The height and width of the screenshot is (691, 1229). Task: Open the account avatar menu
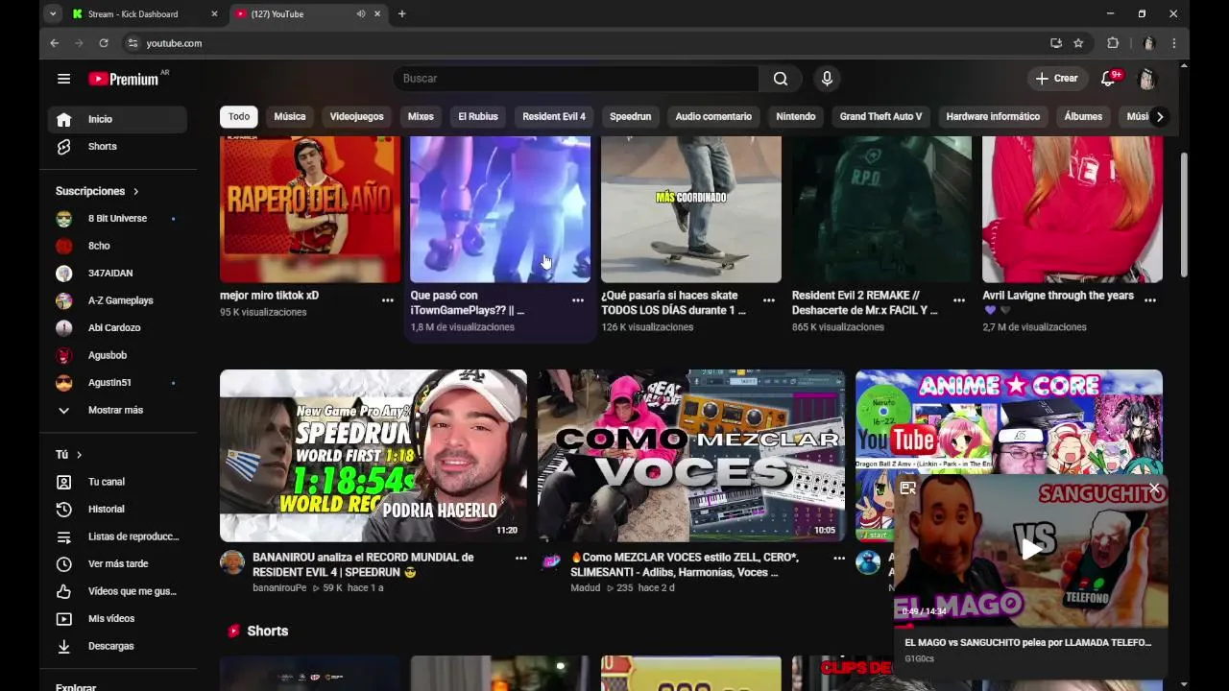click(1146, 79)
